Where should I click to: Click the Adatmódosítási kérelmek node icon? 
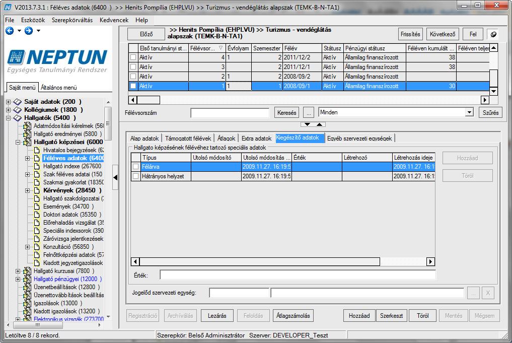click(x=27, y=126)
